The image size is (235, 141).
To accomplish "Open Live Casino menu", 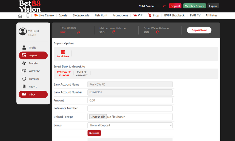I will pyautogui.click(x=46, y=15).
